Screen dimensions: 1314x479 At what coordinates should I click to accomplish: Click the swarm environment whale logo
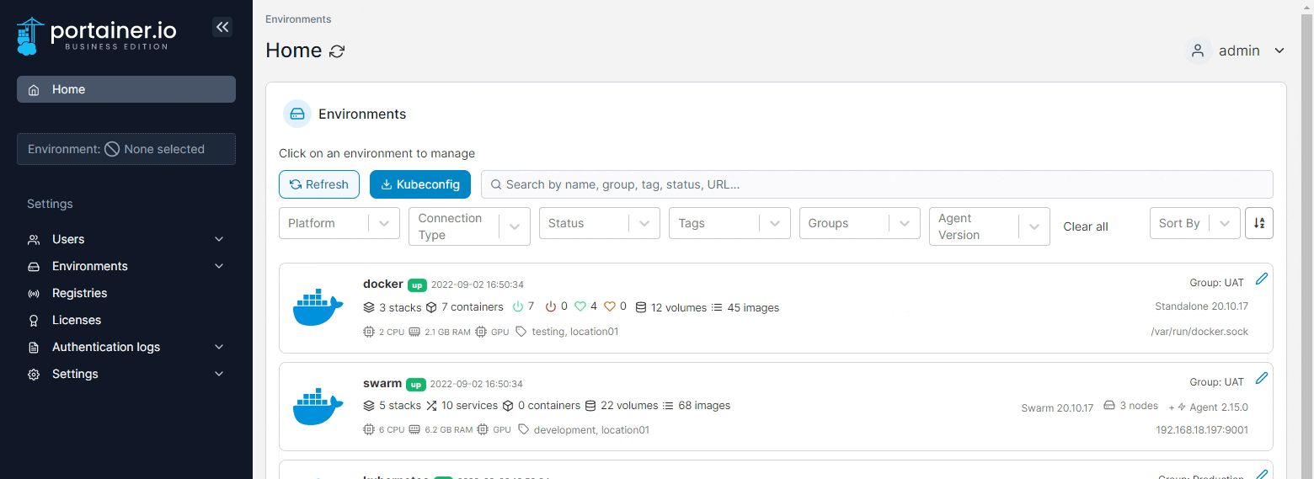coord(318,407)
